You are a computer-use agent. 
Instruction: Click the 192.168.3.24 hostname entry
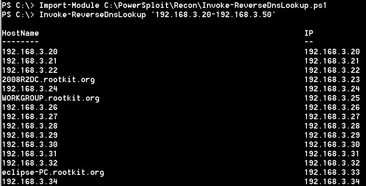tap(30, 89)
